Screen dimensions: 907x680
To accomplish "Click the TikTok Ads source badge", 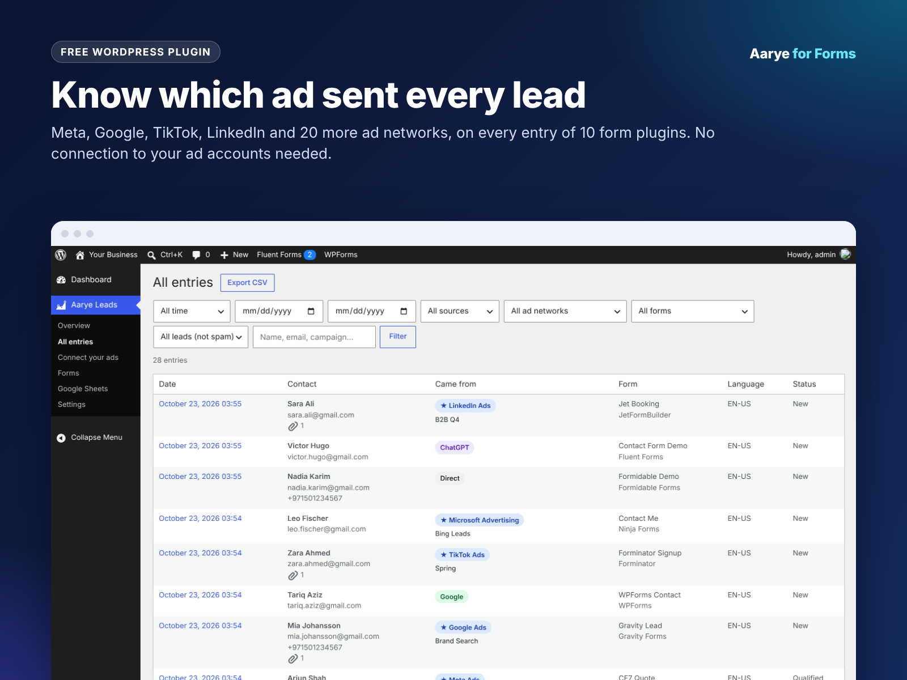I will coord(463,555).
